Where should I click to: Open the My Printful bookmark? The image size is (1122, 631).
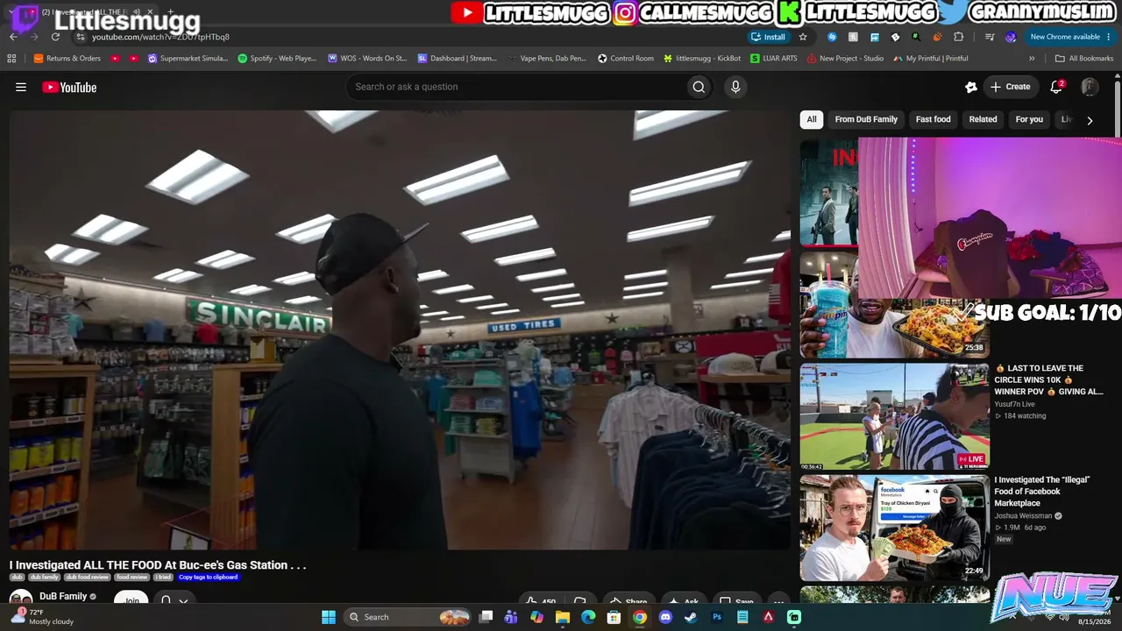tap(931, 59)
